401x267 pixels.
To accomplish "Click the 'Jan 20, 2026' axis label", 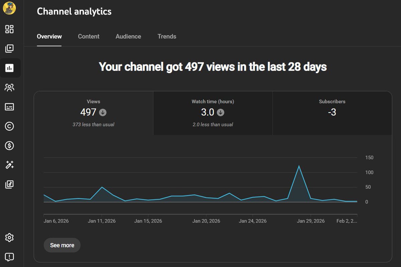I will (206, 221).
